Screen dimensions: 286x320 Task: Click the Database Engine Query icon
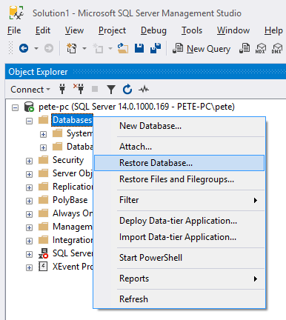[245, 48]
